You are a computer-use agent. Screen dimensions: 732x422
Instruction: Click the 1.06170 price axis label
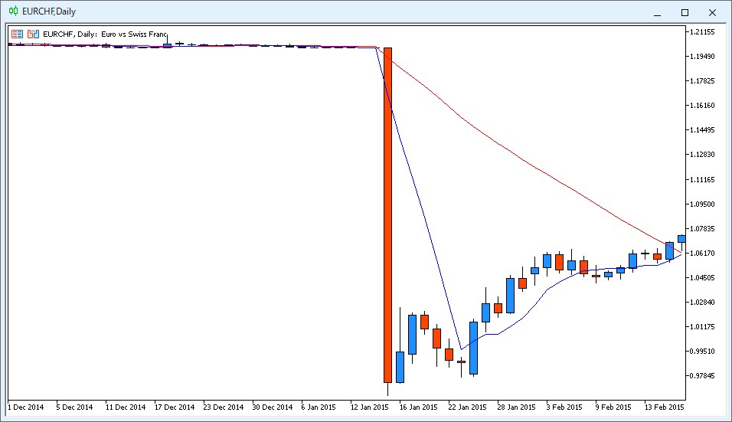coord(703,253)
